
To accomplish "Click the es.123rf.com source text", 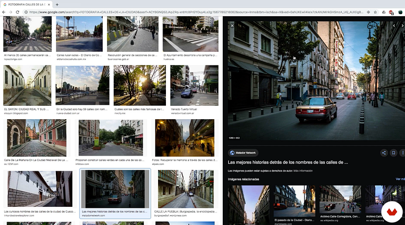I will pyautogui.click(x=11, y=164).
